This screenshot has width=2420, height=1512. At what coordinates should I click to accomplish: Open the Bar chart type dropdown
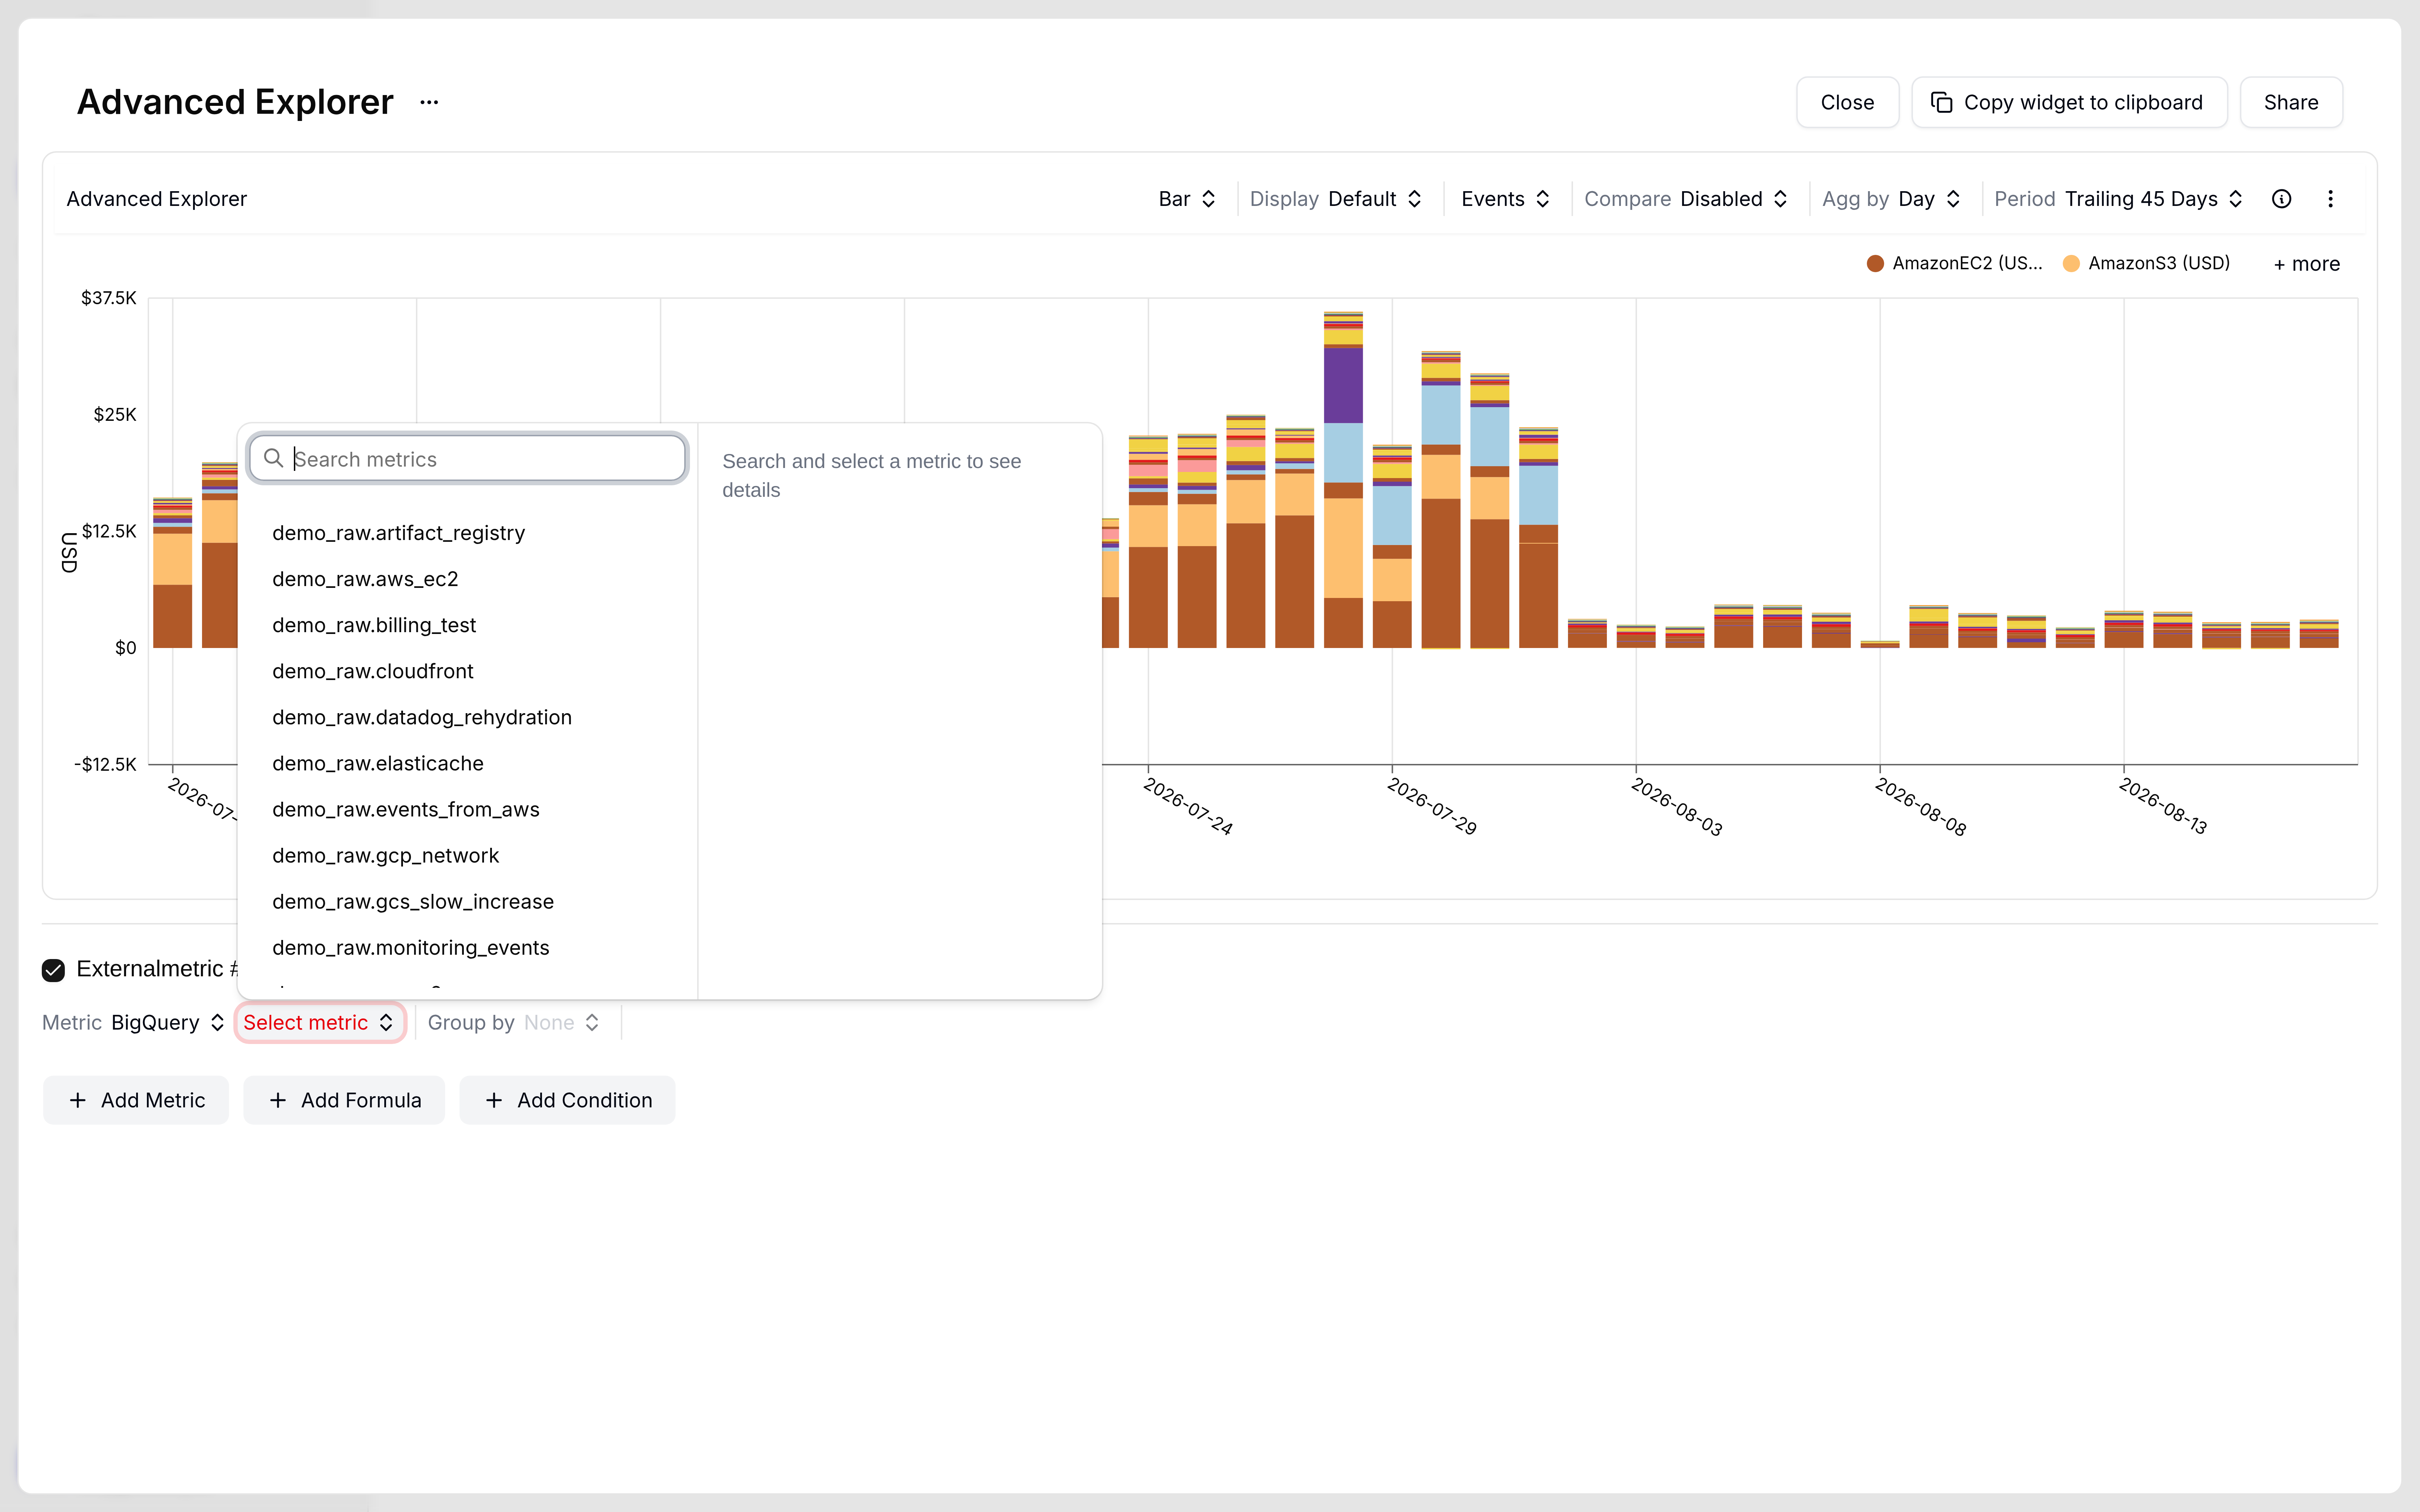pyautogui.click(x=1187, y=199)
